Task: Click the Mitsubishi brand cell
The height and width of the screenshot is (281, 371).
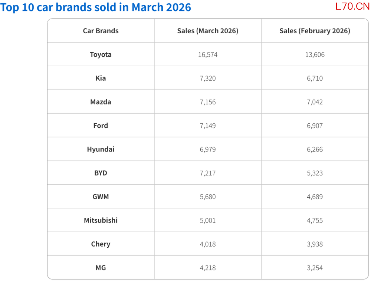Action: [101, 220]
